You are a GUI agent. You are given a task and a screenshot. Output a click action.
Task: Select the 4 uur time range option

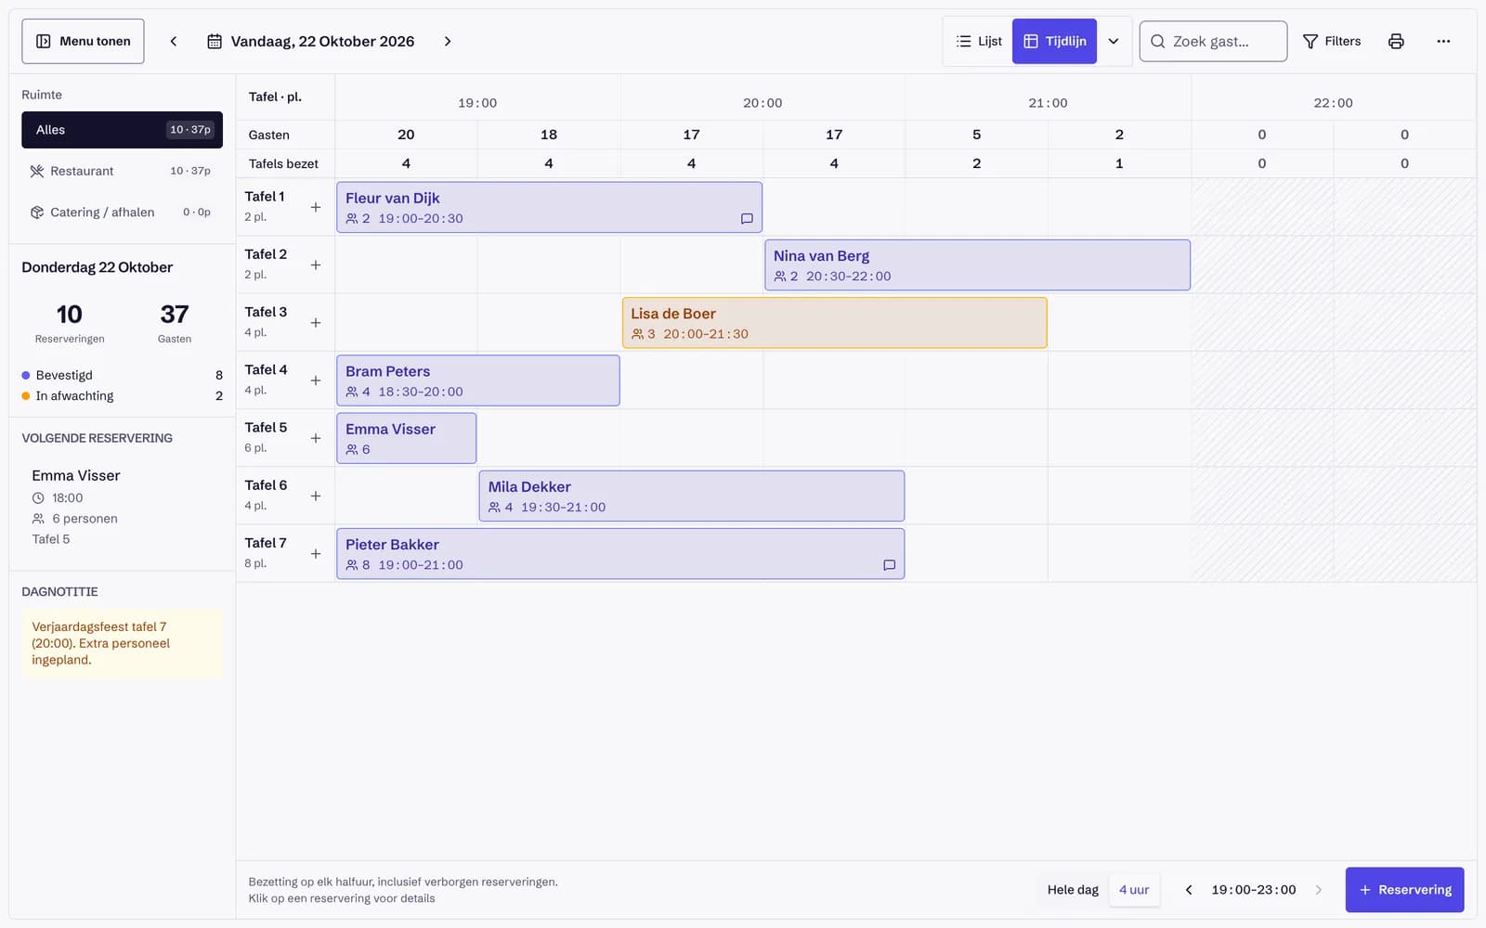[1134, 890]
